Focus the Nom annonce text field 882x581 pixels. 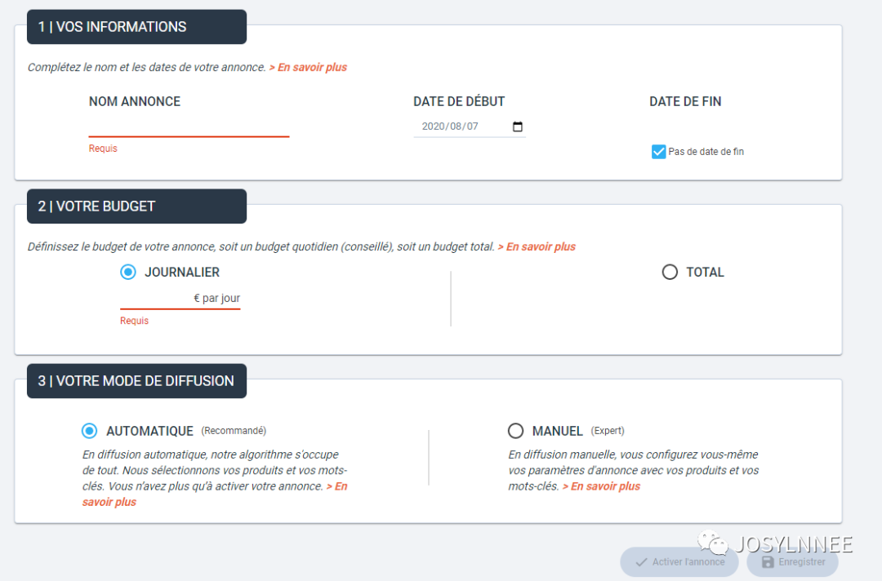[x=189, y=126]
